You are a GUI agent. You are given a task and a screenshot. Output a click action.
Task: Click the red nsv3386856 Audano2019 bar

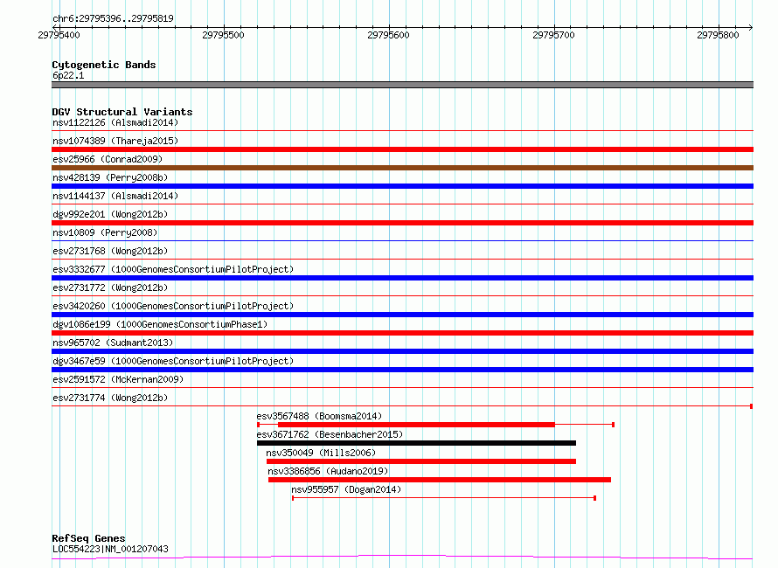coord(440,480)
